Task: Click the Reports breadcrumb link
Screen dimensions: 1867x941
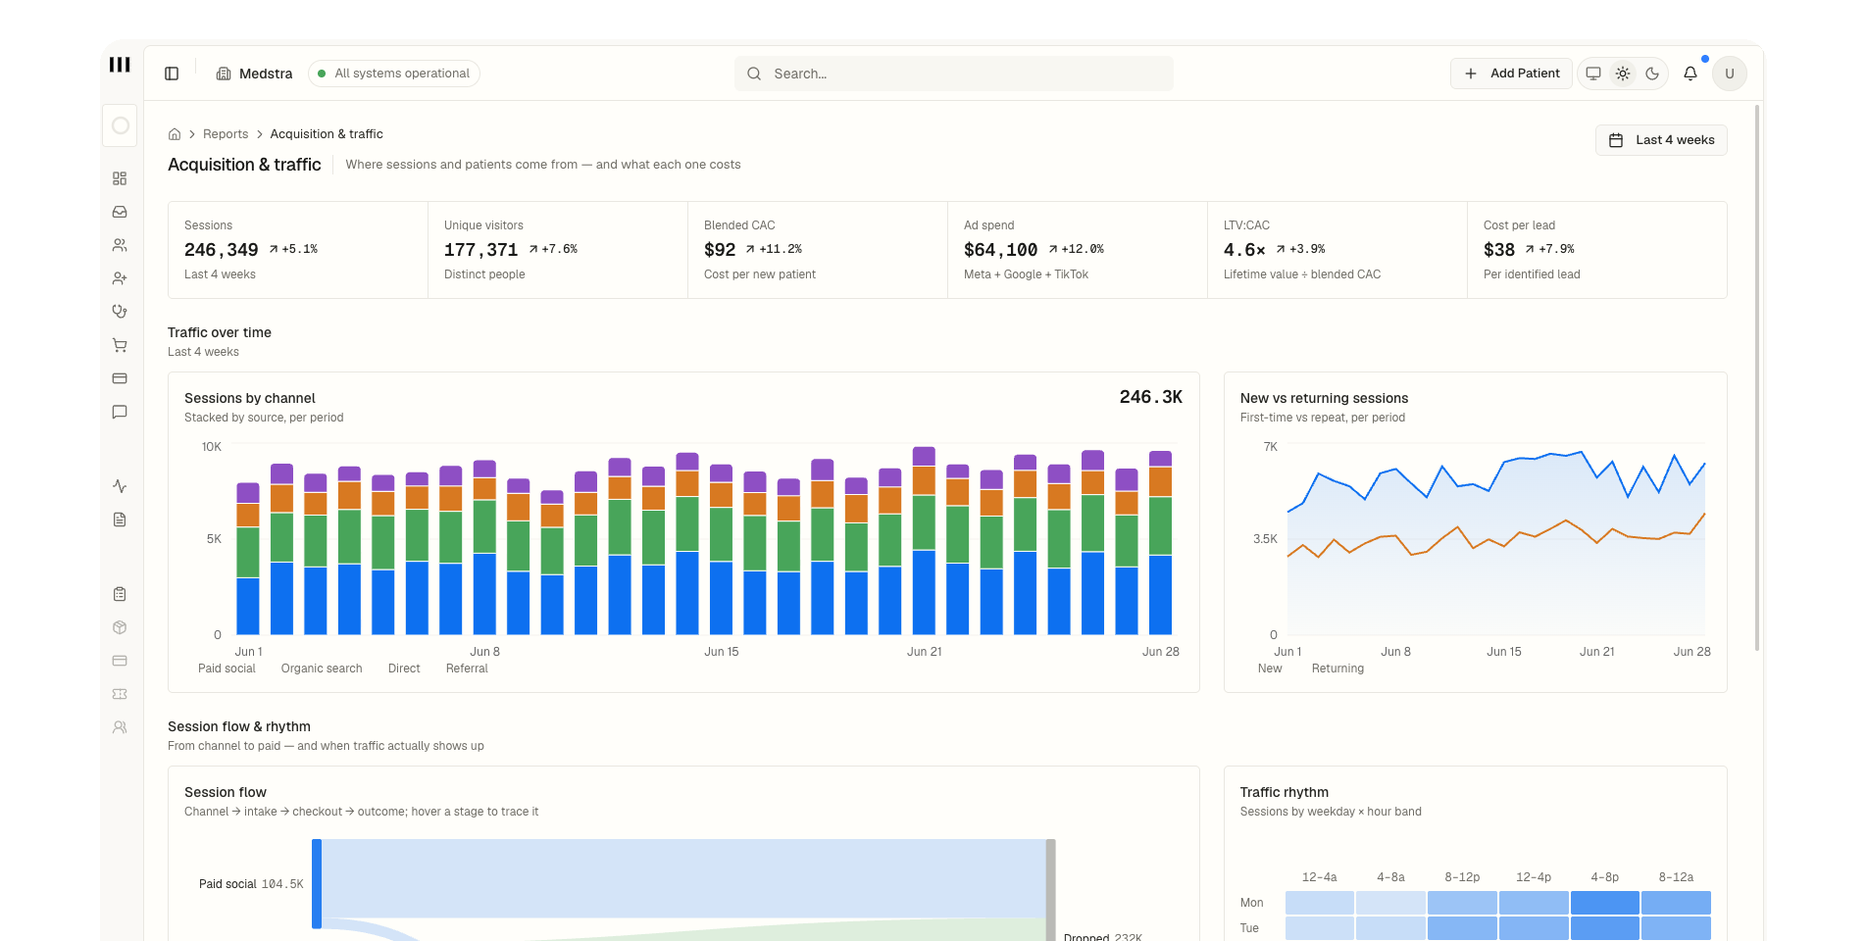Action: pos(226,134)
